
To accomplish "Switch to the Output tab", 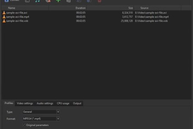I will [77, 103].
